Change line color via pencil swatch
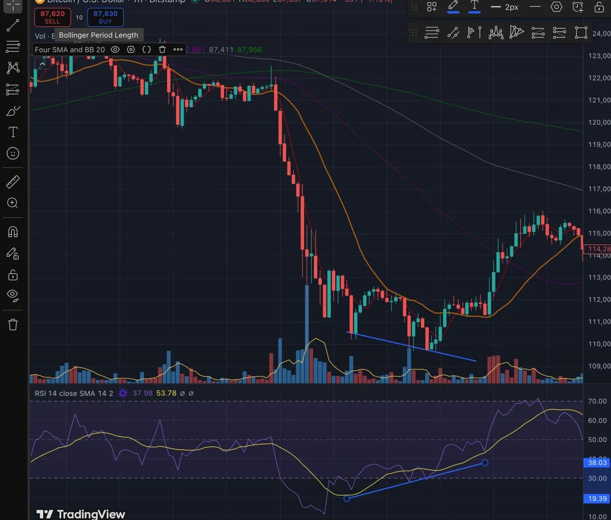This screenshot has height=520, width=611. 453,7
